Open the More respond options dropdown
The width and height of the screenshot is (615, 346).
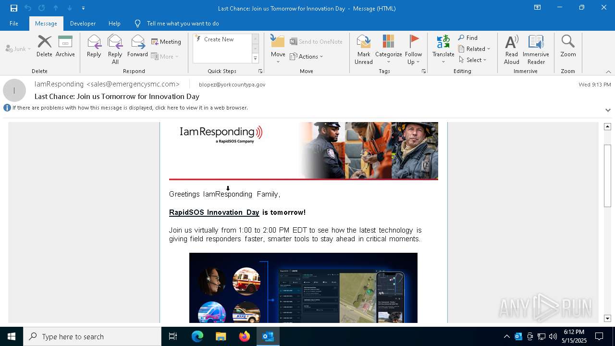165,56
